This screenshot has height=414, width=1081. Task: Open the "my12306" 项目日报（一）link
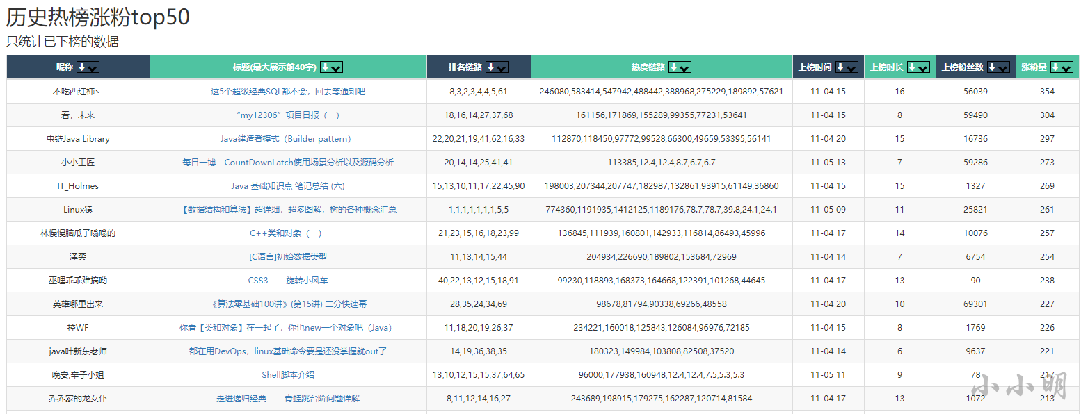click(x=288, y=115)
